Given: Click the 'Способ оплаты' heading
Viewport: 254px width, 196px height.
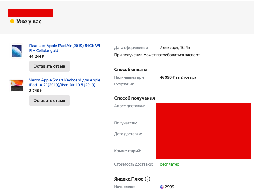Looking at the screenshot, I should (x=131, y=70).
